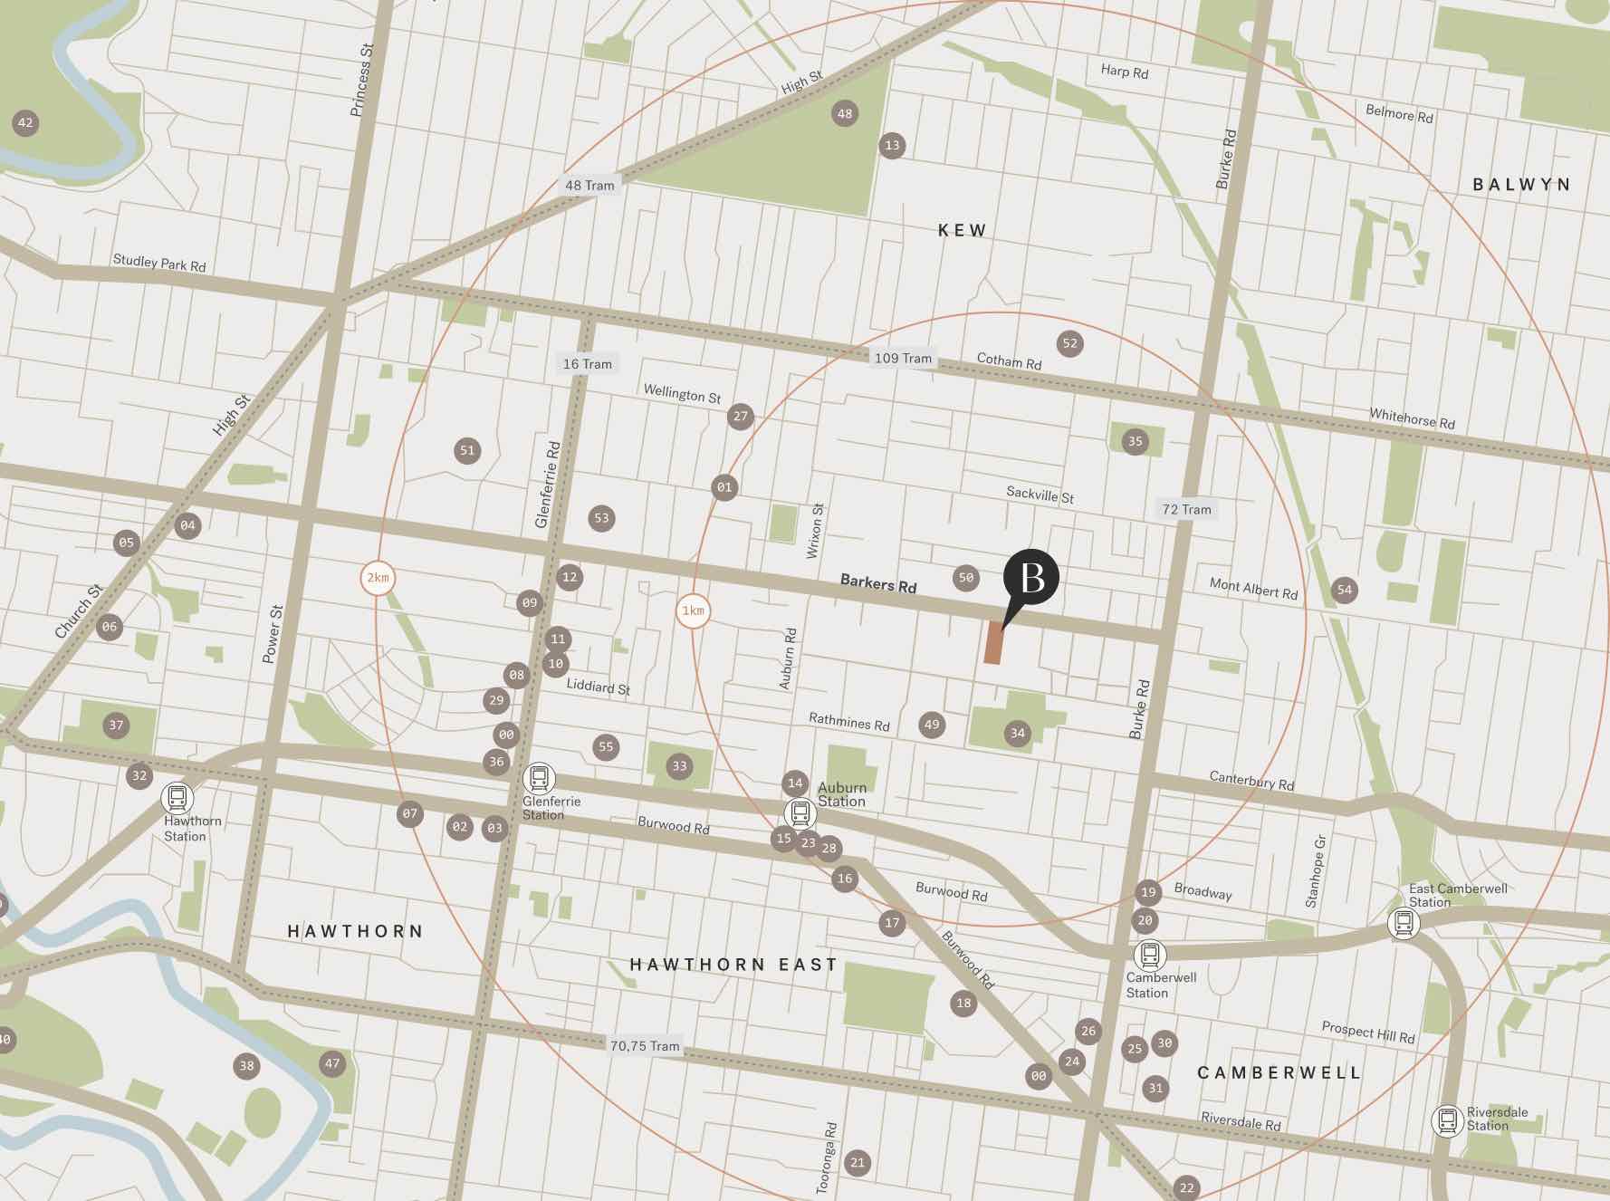Select the 48 Tram route label

589,186
